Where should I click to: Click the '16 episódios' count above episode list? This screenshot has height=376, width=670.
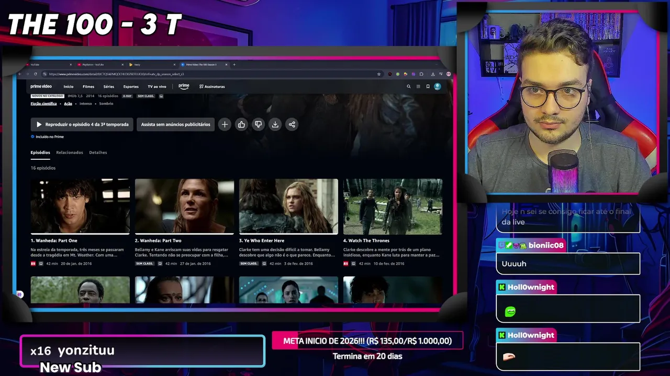click(43, 168)
